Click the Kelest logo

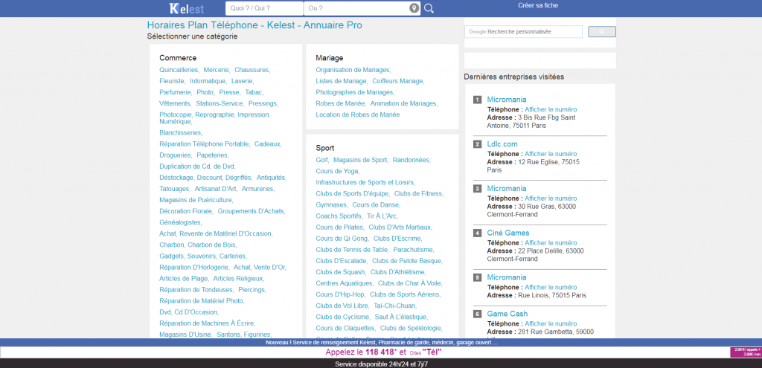tap(187, 8)
